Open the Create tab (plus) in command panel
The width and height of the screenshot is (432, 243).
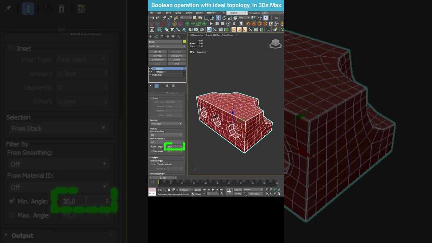pyautogui.click(x=151, y=36)
